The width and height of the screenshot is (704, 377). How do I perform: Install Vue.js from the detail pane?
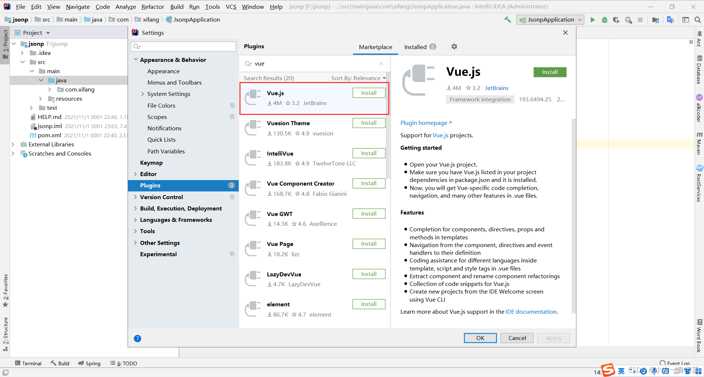coord(550,72)
